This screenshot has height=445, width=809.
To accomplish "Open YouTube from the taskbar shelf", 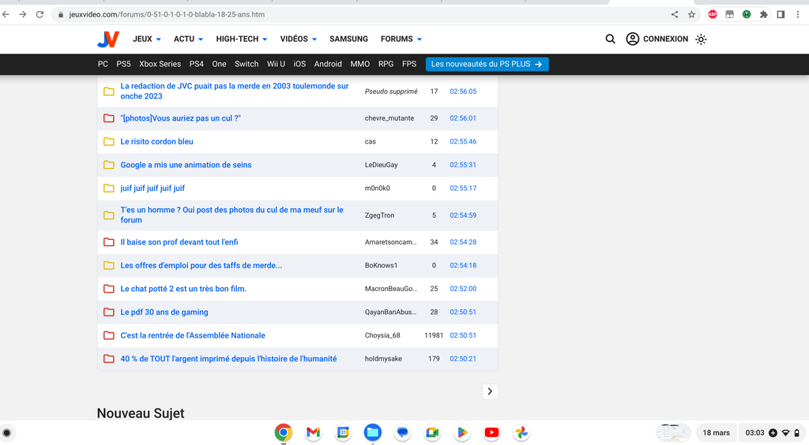I will (491, 432).
